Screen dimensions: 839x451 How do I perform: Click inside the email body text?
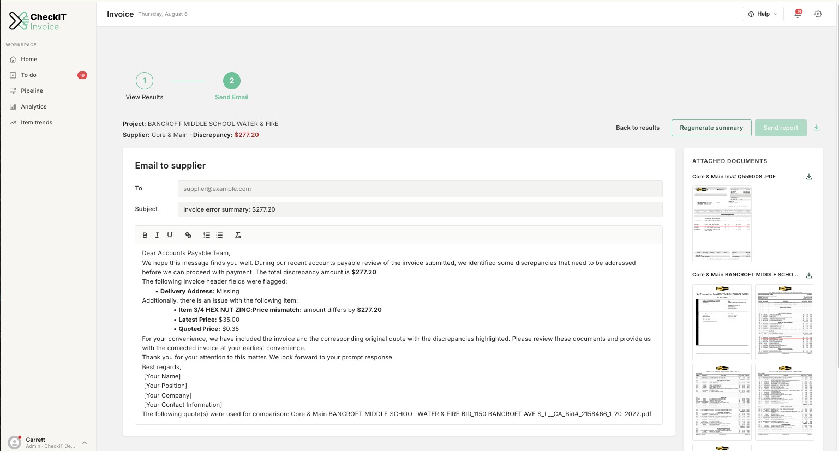tap(398, 333)
